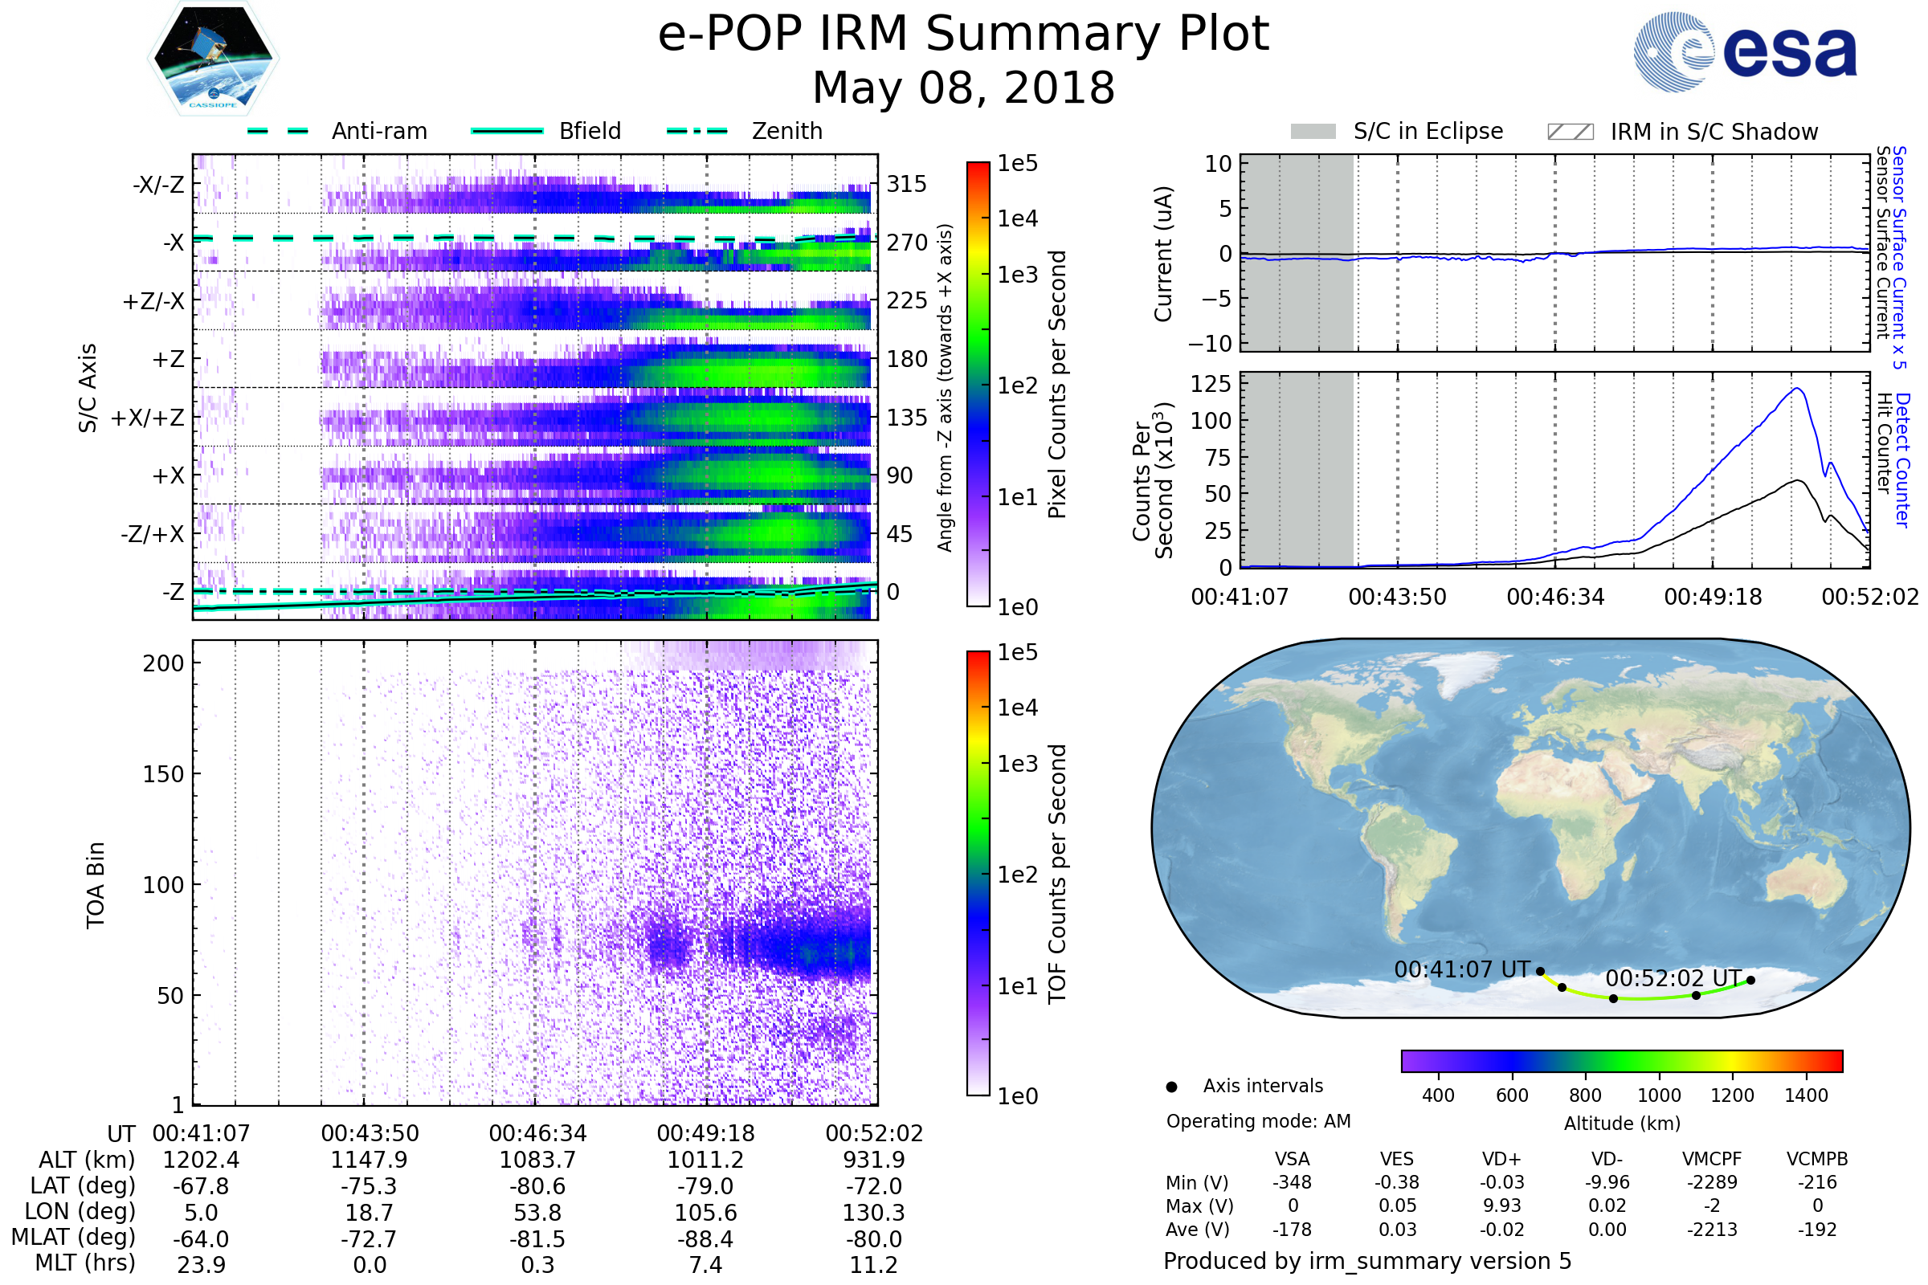The width and height of the screenshot is (1928, 1285).
Task: Click the Axis intervals black dot marker
Action: 1171,1087
